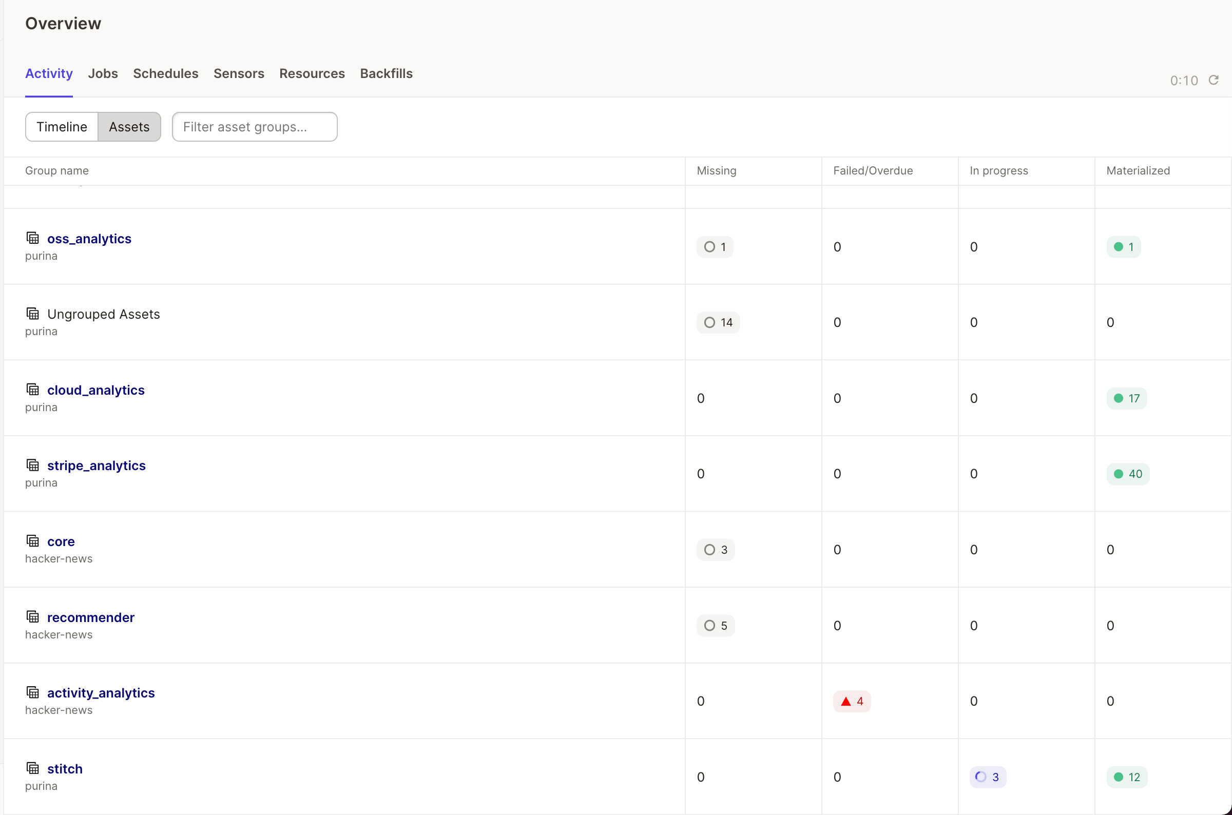The image size is (1232, 815).
Task: Open the core asset group link
Action: 61,541
